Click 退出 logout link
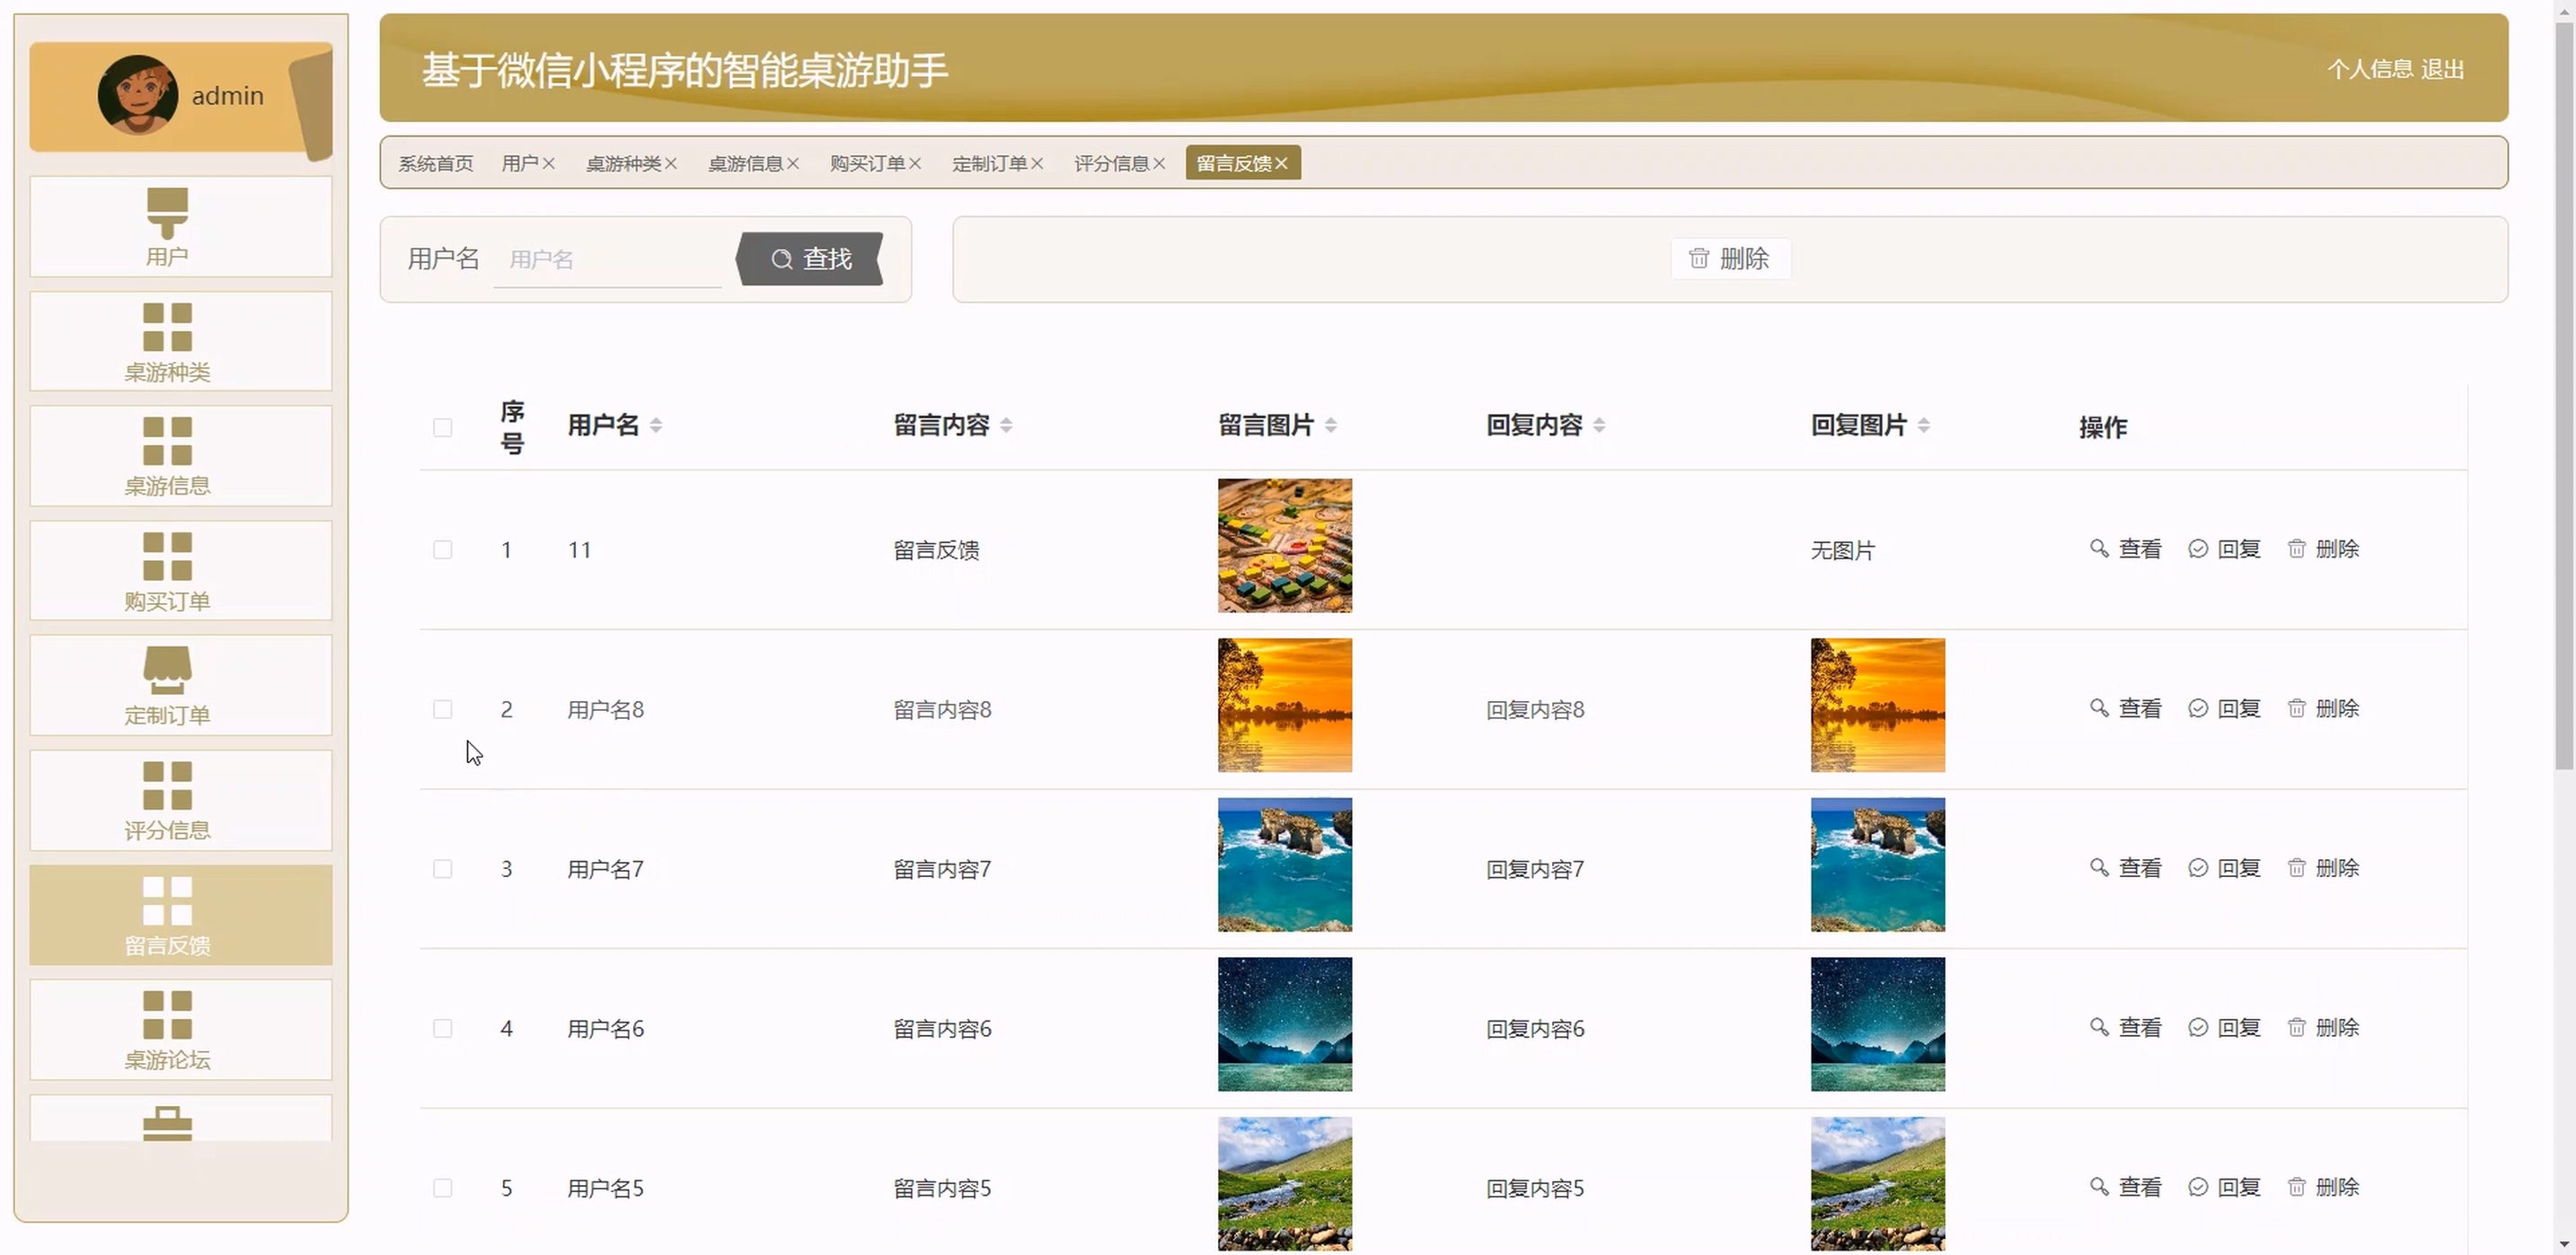The image size is (2576, 1255). coord(2442,69)
